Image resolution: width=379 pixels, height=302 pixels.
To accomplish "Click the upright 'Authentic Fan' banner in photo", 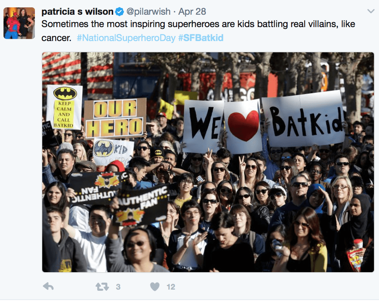I will tap(142, 205).
